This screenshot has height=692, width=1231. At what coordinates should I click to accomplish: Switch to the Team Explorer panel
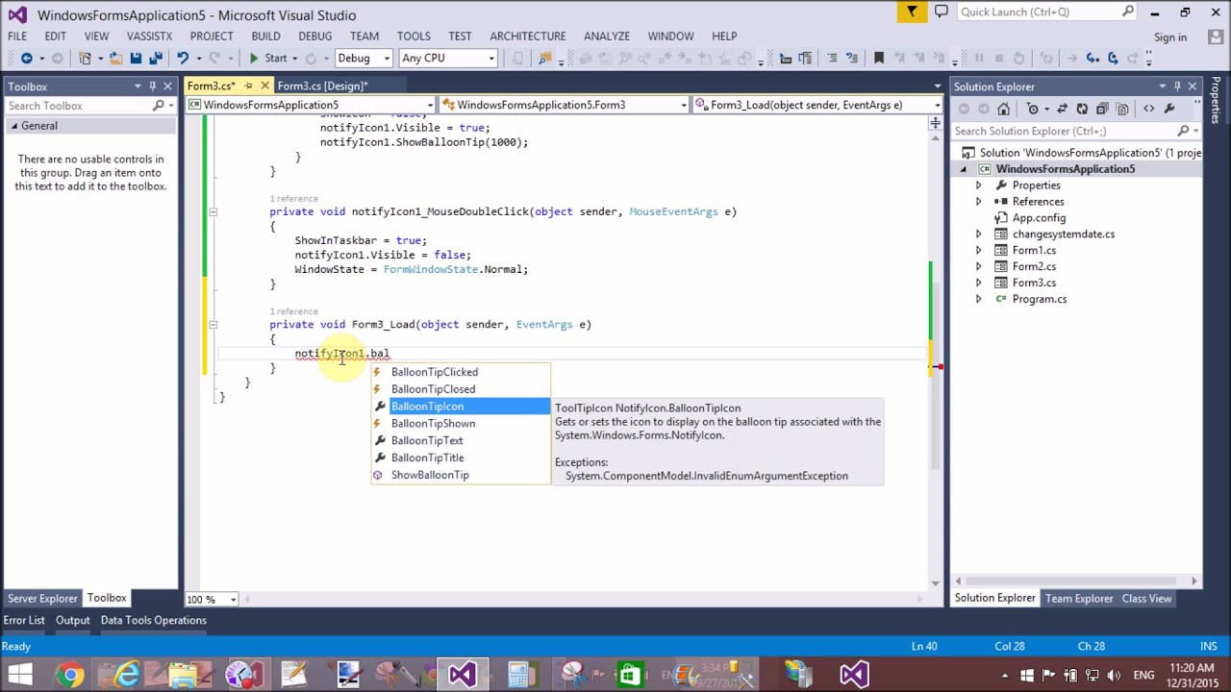(x=1079, y=598)
